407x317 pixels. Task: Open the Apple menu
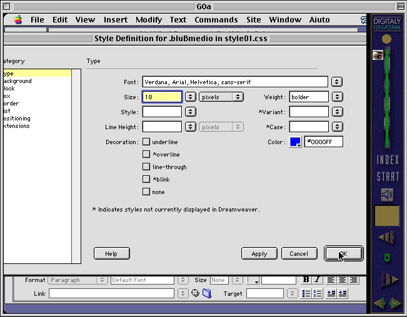(18, 20)
